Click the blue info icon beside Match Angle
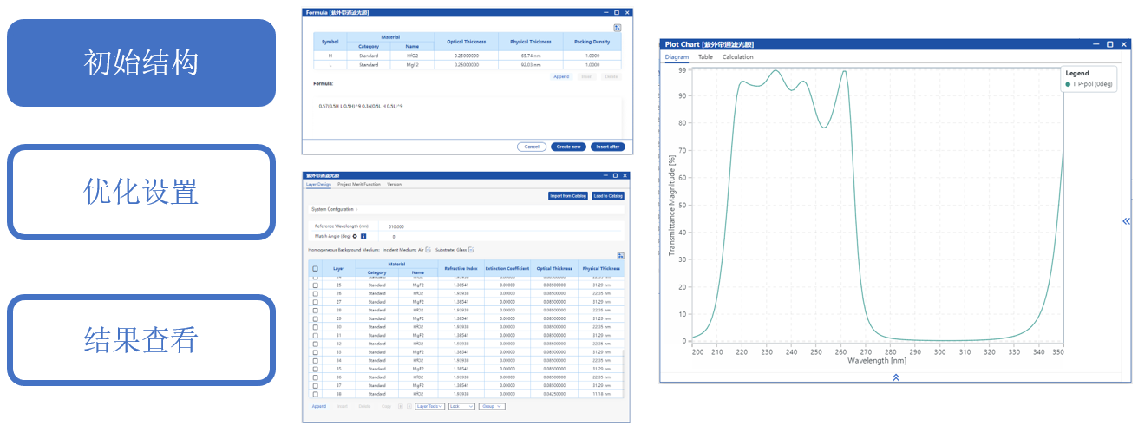 click(x=363, y=236)
